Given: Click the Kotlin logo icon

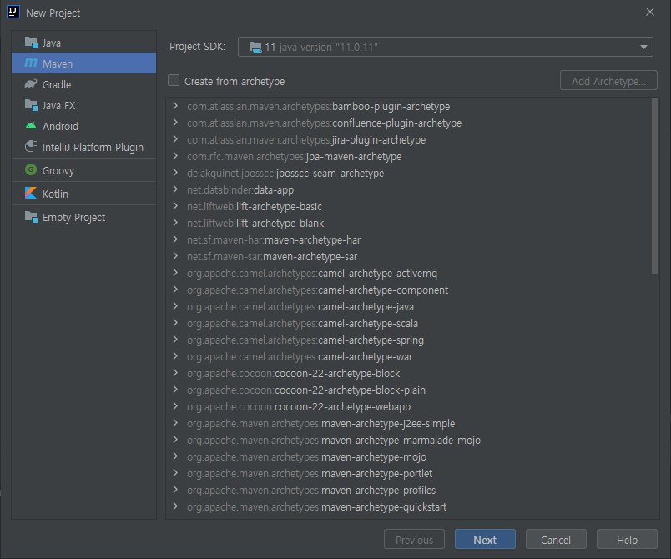Looking at the screenshot, I should point(31,193).
